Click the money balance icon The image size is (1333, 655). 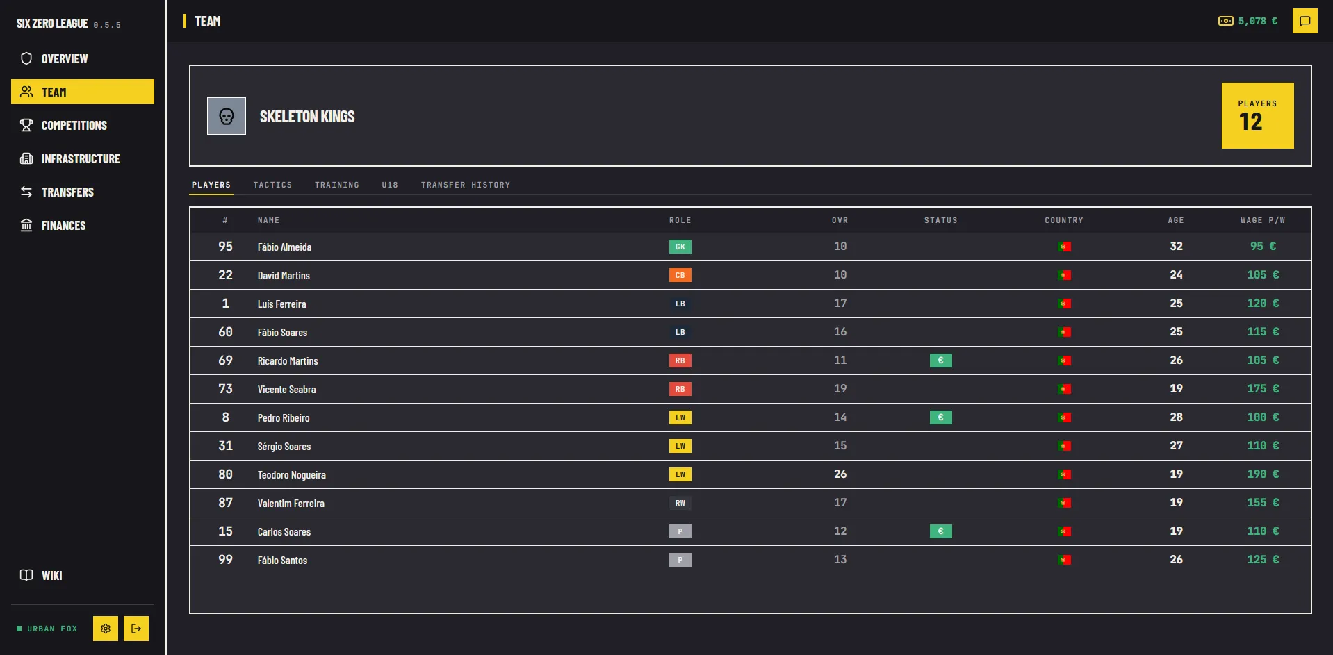1226,21
